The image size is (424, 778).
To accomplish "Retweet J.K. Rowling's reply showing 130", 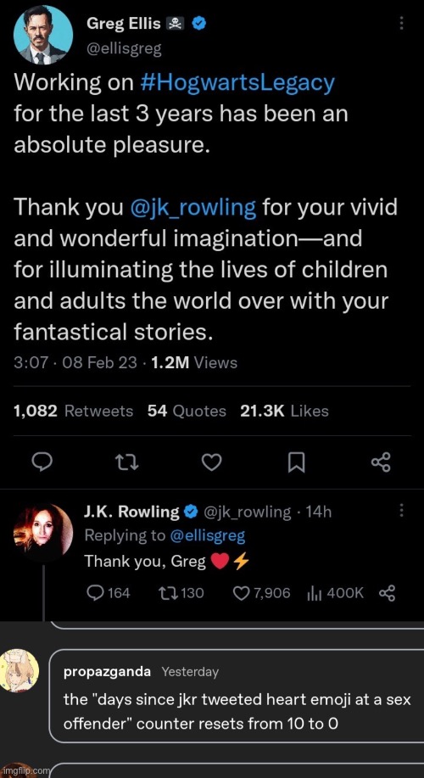I will [x=181, y=592].
